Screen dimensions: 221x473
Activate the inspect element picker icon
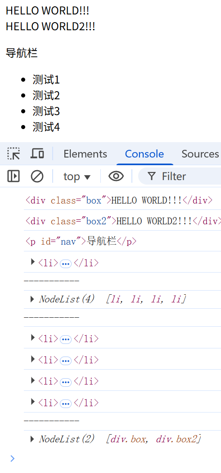[x=14, y=154]
